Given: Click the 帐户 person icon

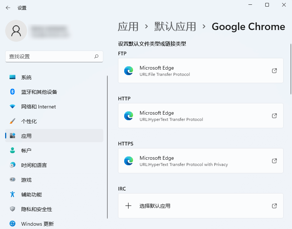Looking at the screenshot, I should click(12, 150).
